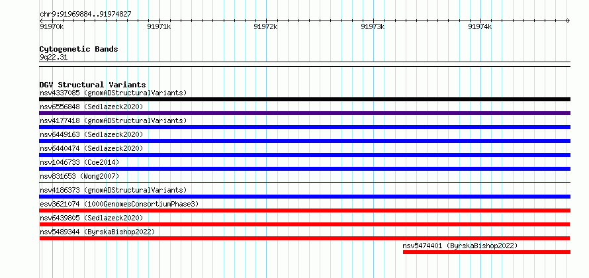Click the 91973k ruler mark
This screenshot has height=278, width=589.
click(373, 26)
